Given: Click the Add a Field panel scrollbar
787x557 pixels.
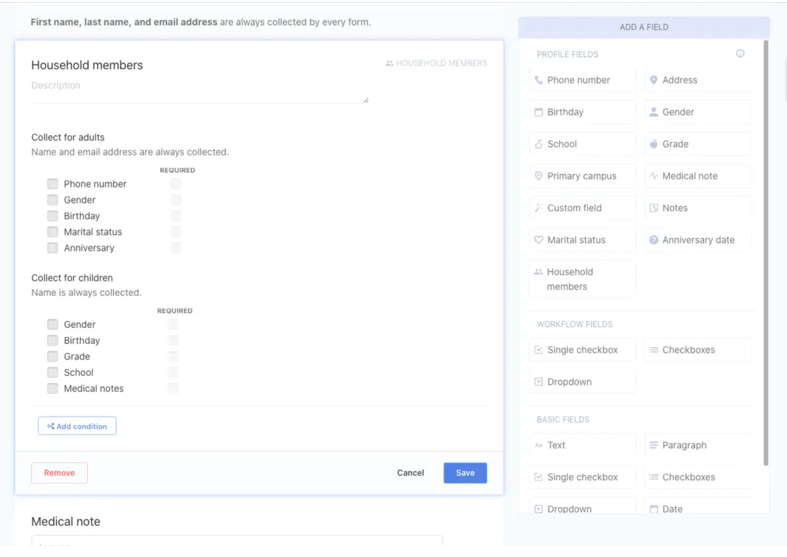Looking at the screenshot, I should tap(765, 253).
